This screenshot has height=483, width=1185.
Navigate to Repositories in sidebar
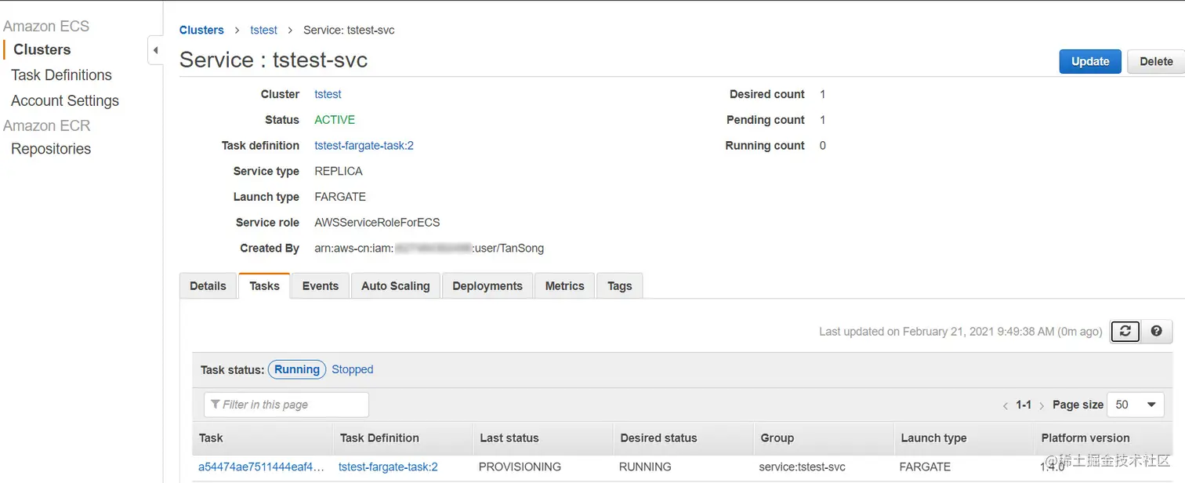pos(51,149)
